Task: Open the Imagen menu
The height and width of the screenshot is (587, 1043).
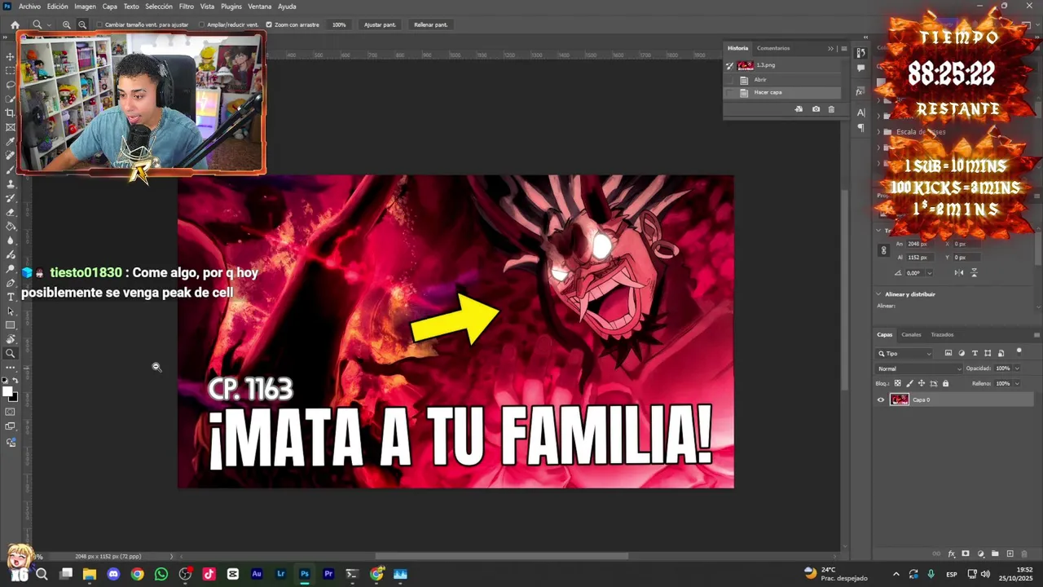Action: tap(85, 7)
